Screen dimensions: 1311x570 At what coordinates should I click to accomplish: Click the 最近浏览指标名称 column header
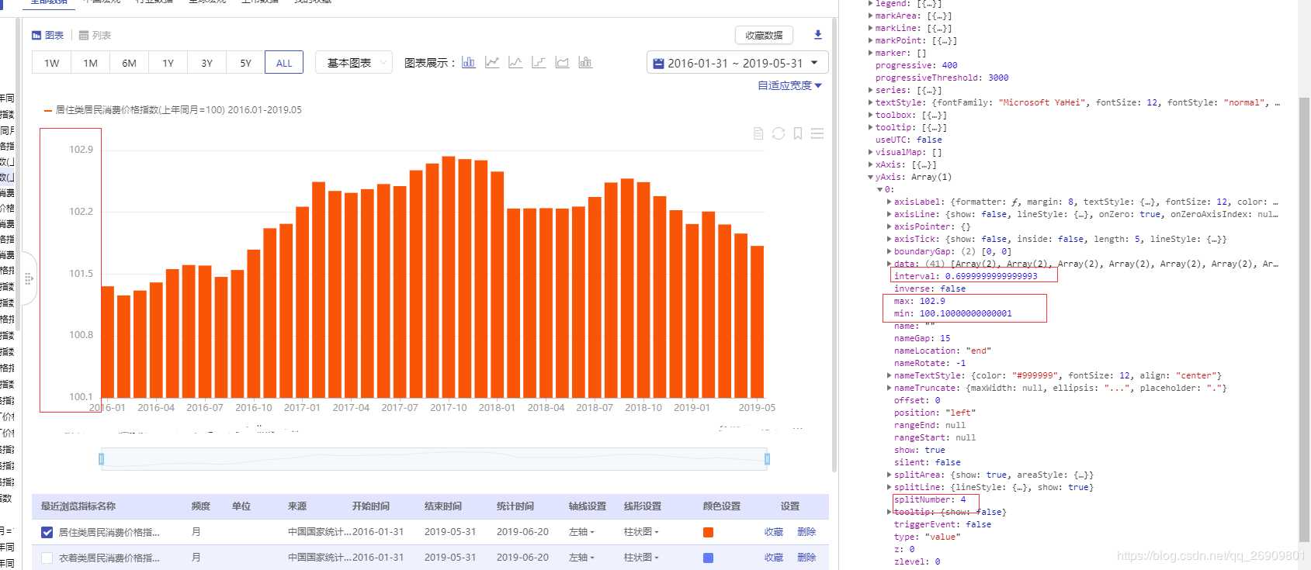coord(78,506)
